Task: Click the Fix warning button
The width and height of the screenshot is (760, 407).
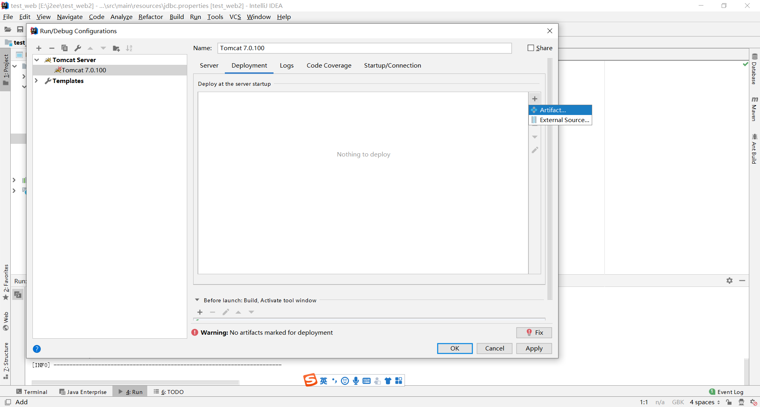Action: coord(534,333)
